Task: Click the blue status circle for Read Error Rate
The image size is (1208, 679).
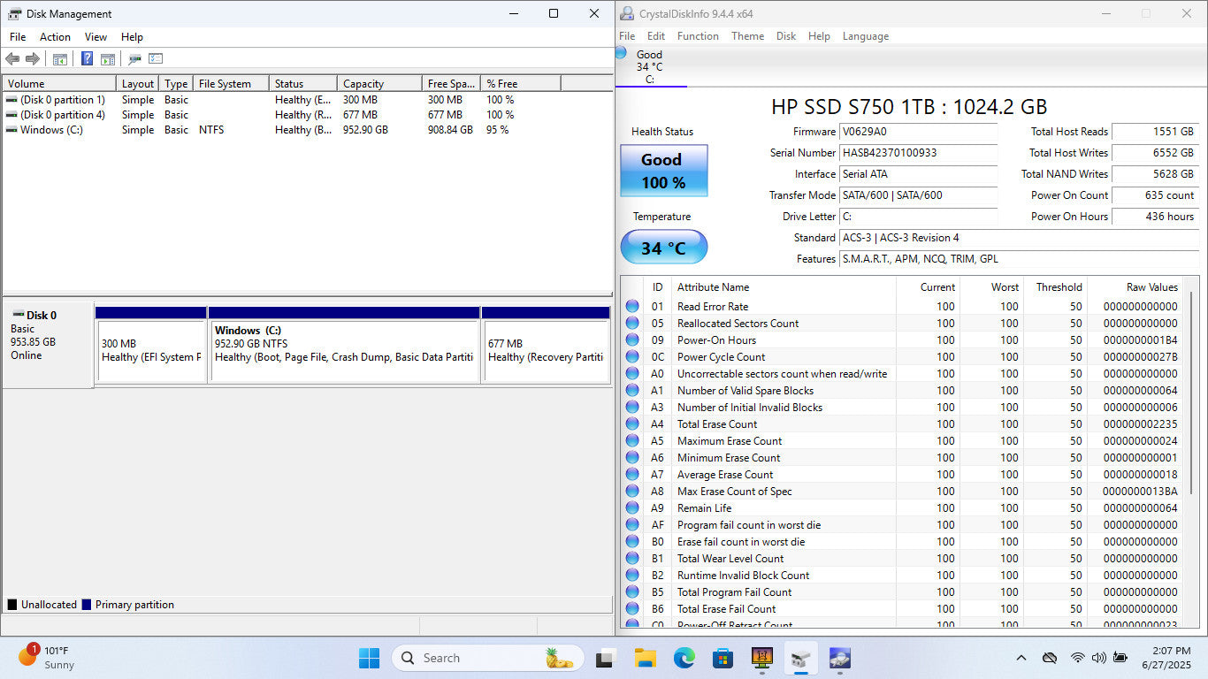Action: coord(632,307)
